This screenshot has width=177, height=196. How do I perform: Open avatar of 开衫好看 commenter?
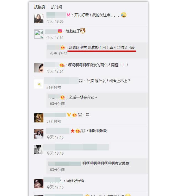(x=39, y=18)
